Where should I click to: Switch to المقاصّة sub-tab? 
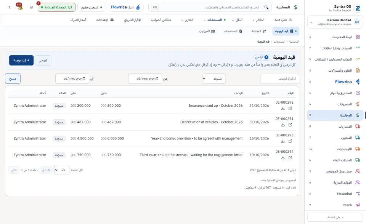[258, 31]
